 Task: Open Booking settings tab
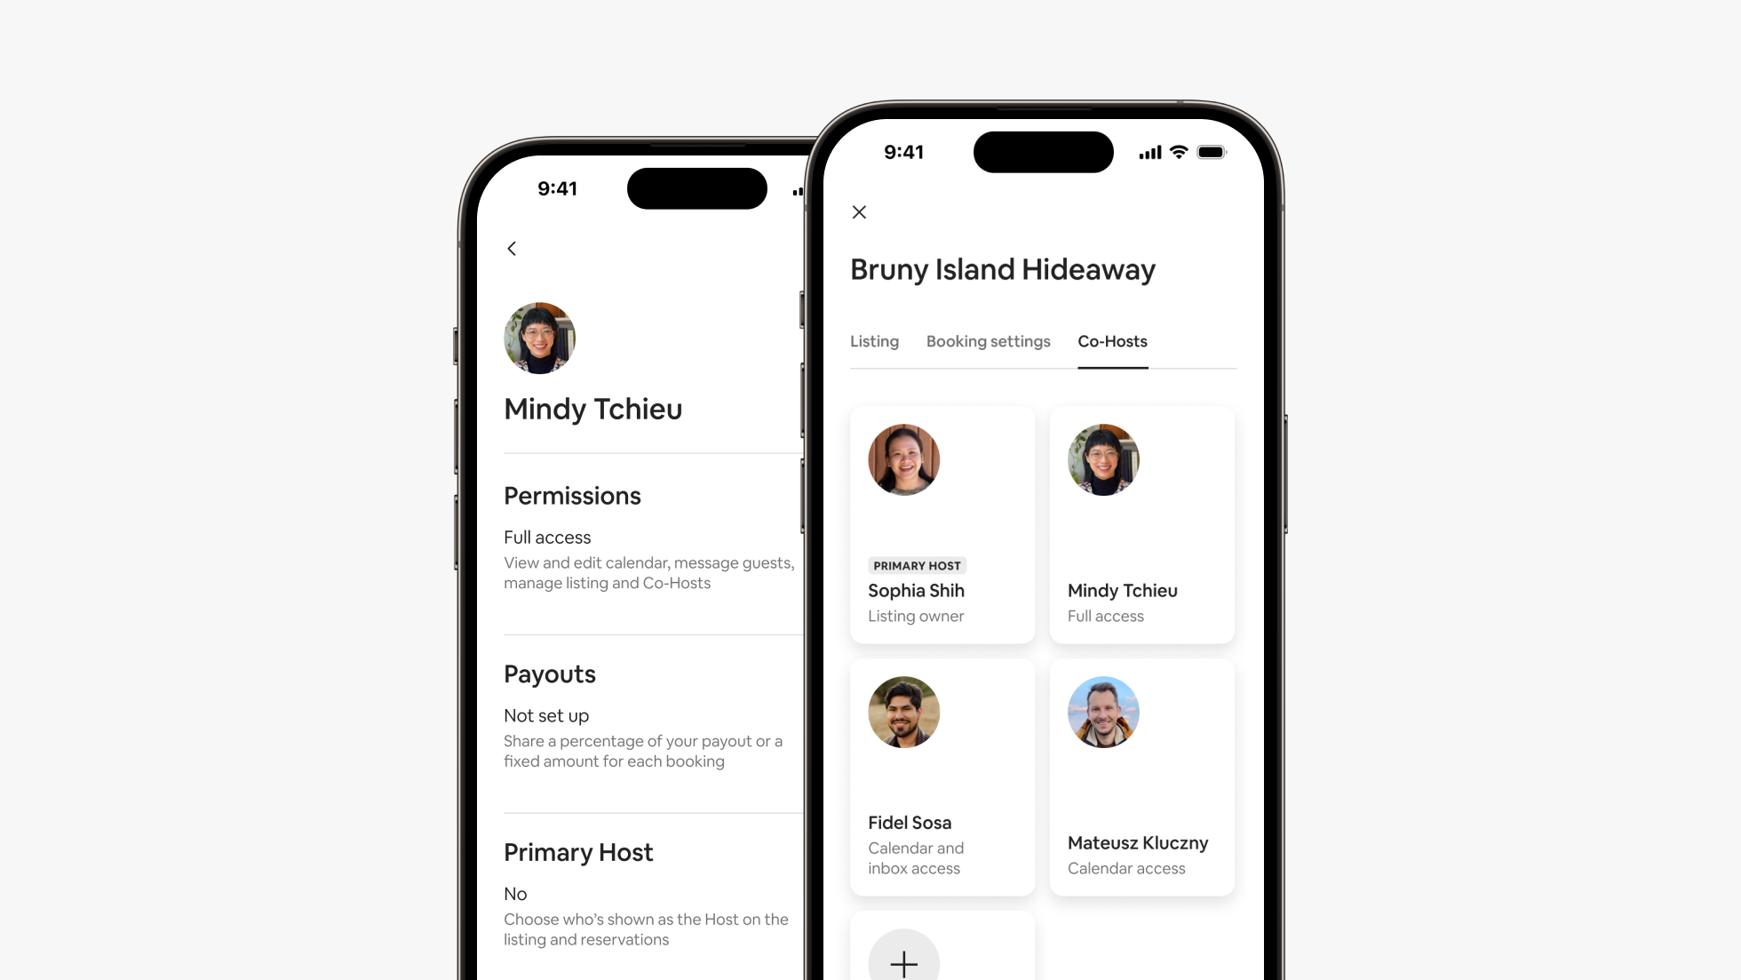989,341
